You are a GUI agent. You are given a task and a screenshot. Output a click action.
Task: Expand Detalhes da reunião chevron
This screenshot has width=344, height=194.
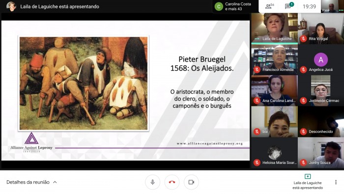coord(55,182)
